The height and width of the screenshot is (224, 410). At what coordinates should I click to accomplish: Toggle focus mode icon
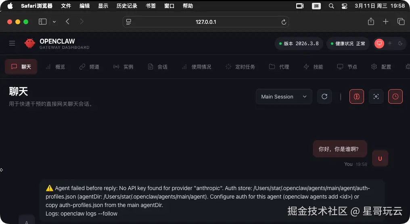click(376, 96)
